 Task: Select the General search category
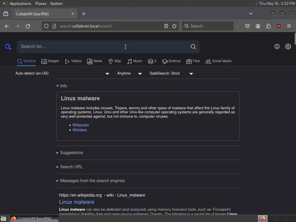(x=26, y=61)
